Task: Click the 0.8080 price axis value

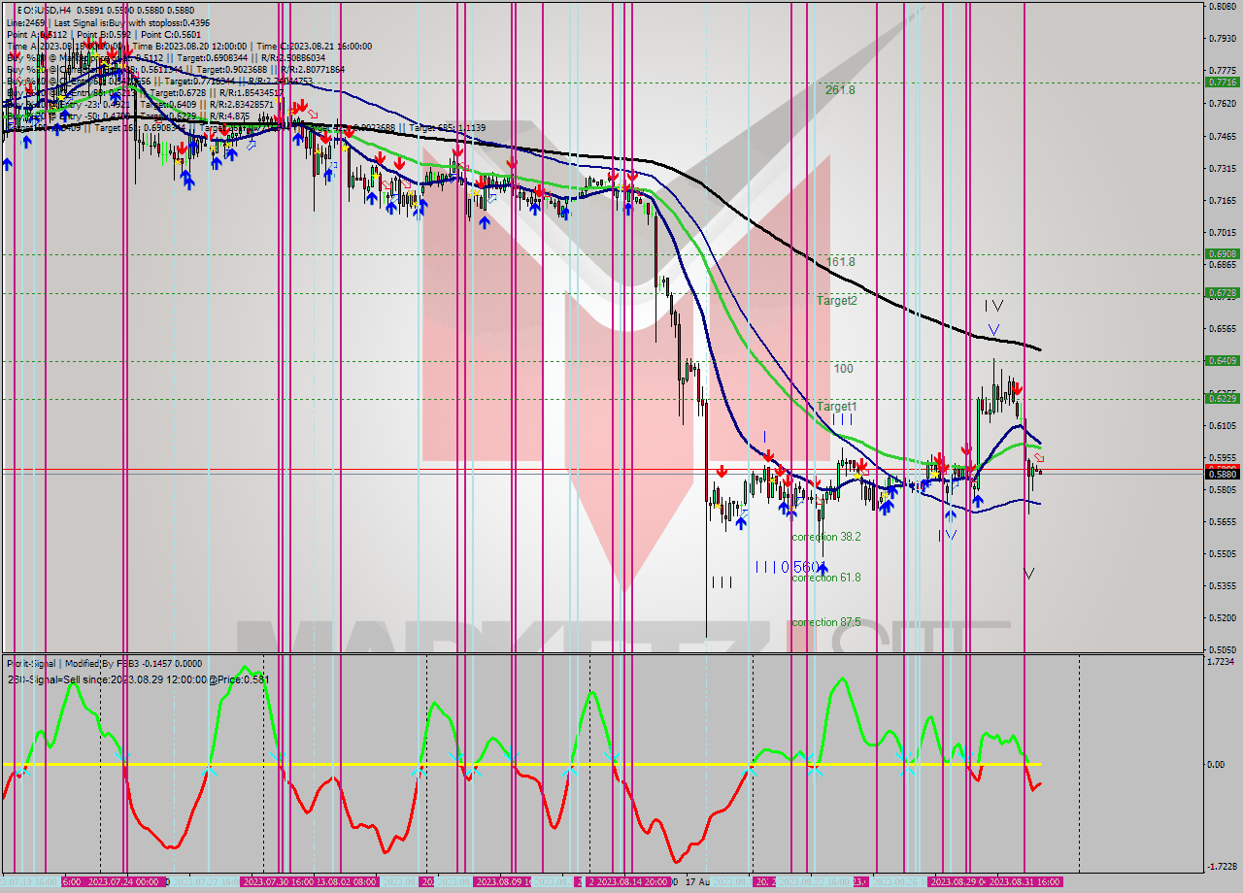Action: coord(1222,7)
